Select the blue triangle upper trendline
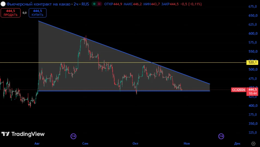 click(x=124, y=53)
